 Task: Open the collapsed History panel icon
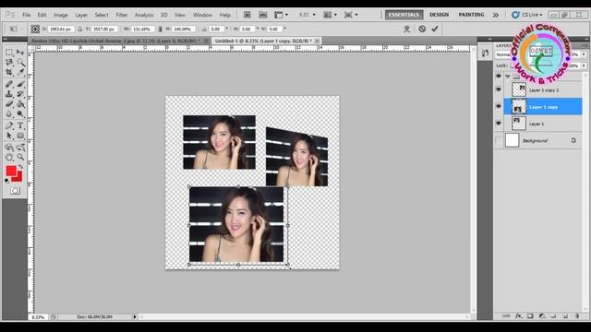coord(485,53)
